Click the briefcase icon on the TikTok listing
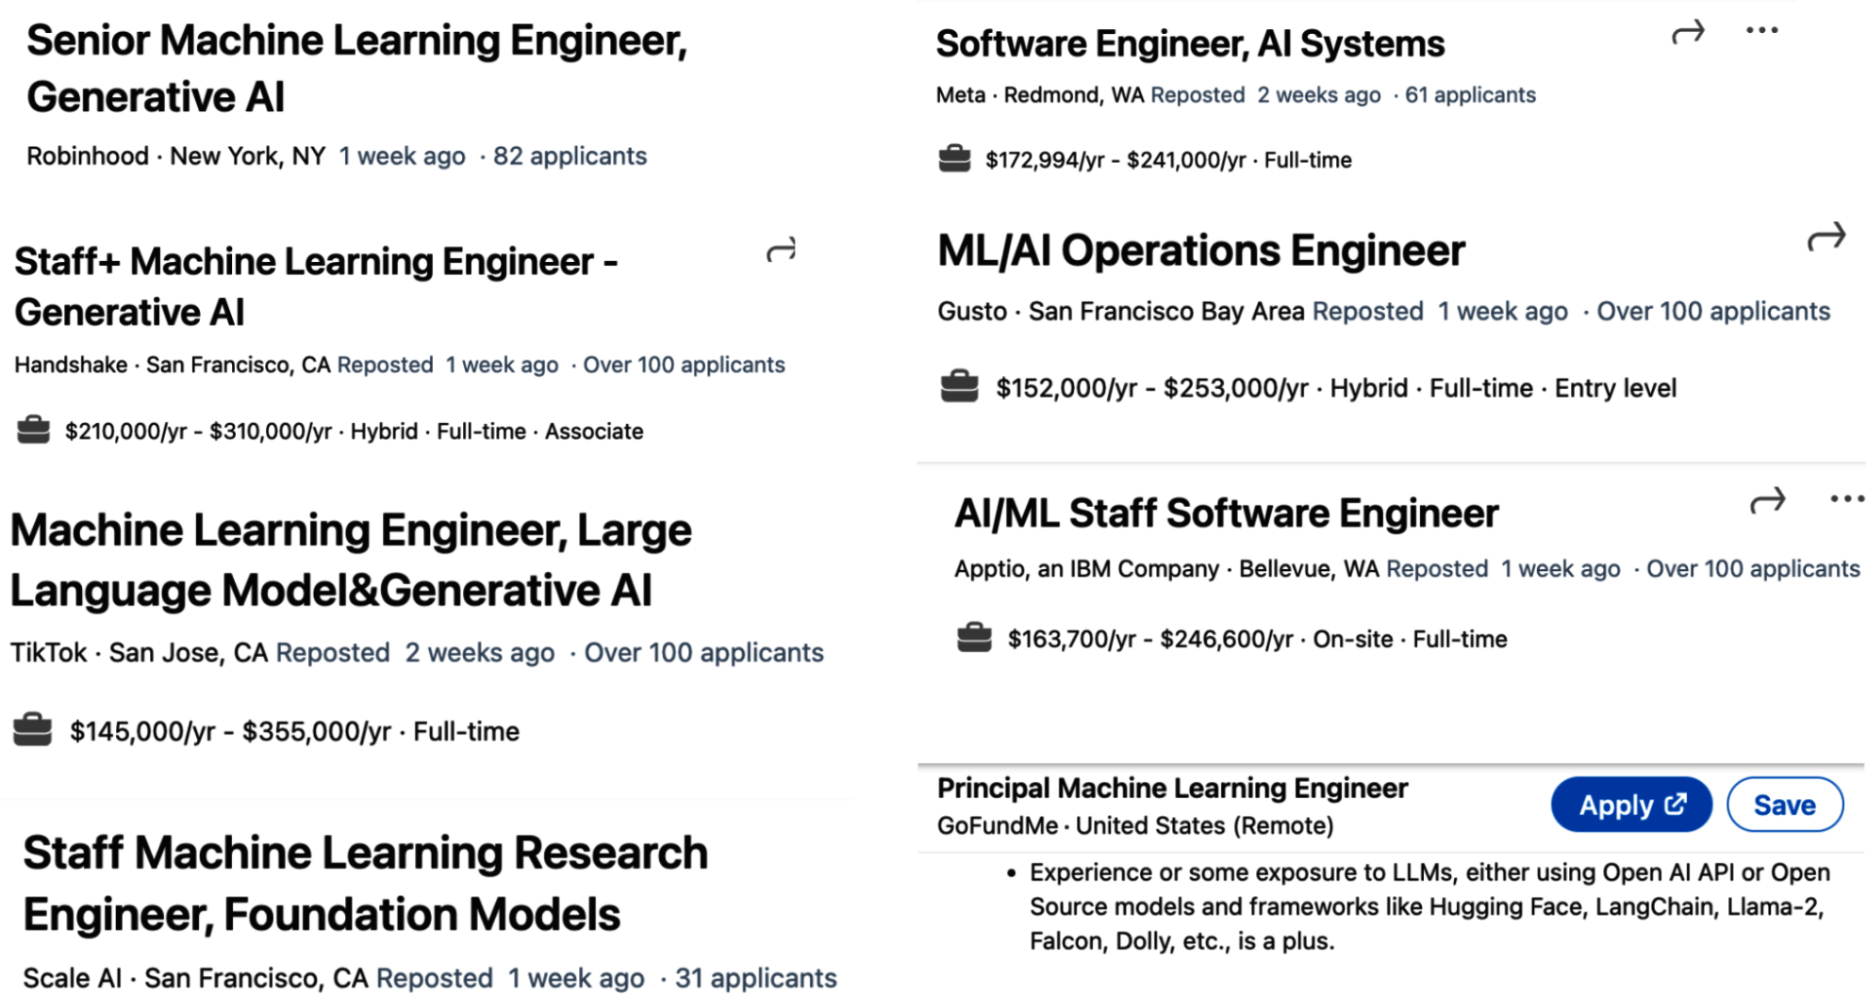 34,727
